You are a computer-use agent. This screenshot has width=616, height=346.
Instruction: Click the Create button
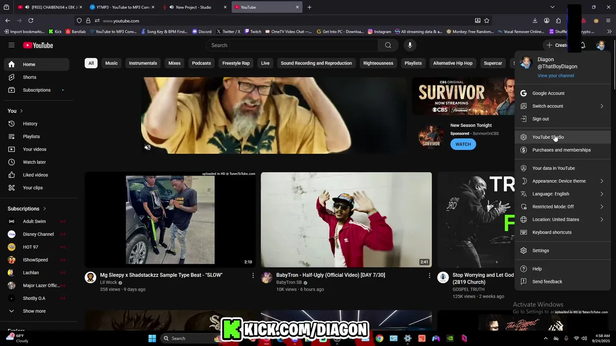[x=557, y=45]
